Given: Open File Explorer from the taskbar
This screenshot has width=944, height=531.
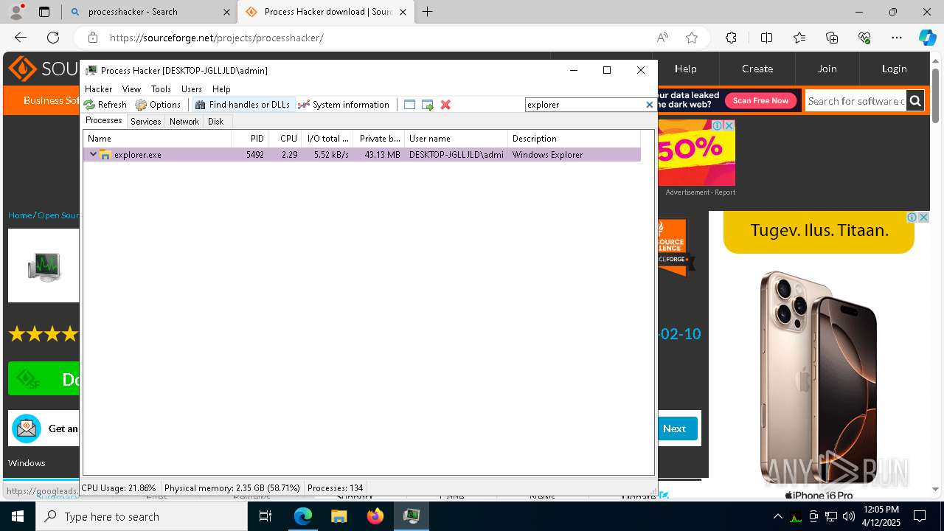Looking at the screenshot, I should point(339,516).
